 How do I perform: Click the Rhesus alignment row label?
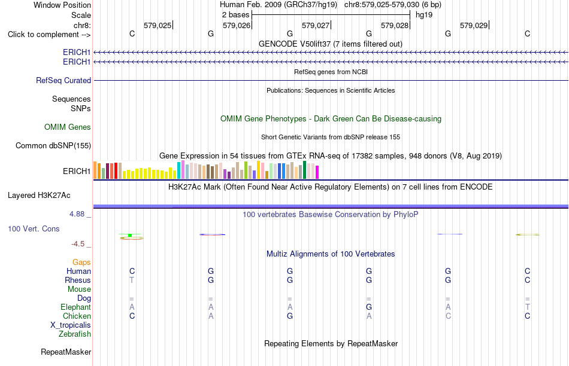(x=78, y=280)
